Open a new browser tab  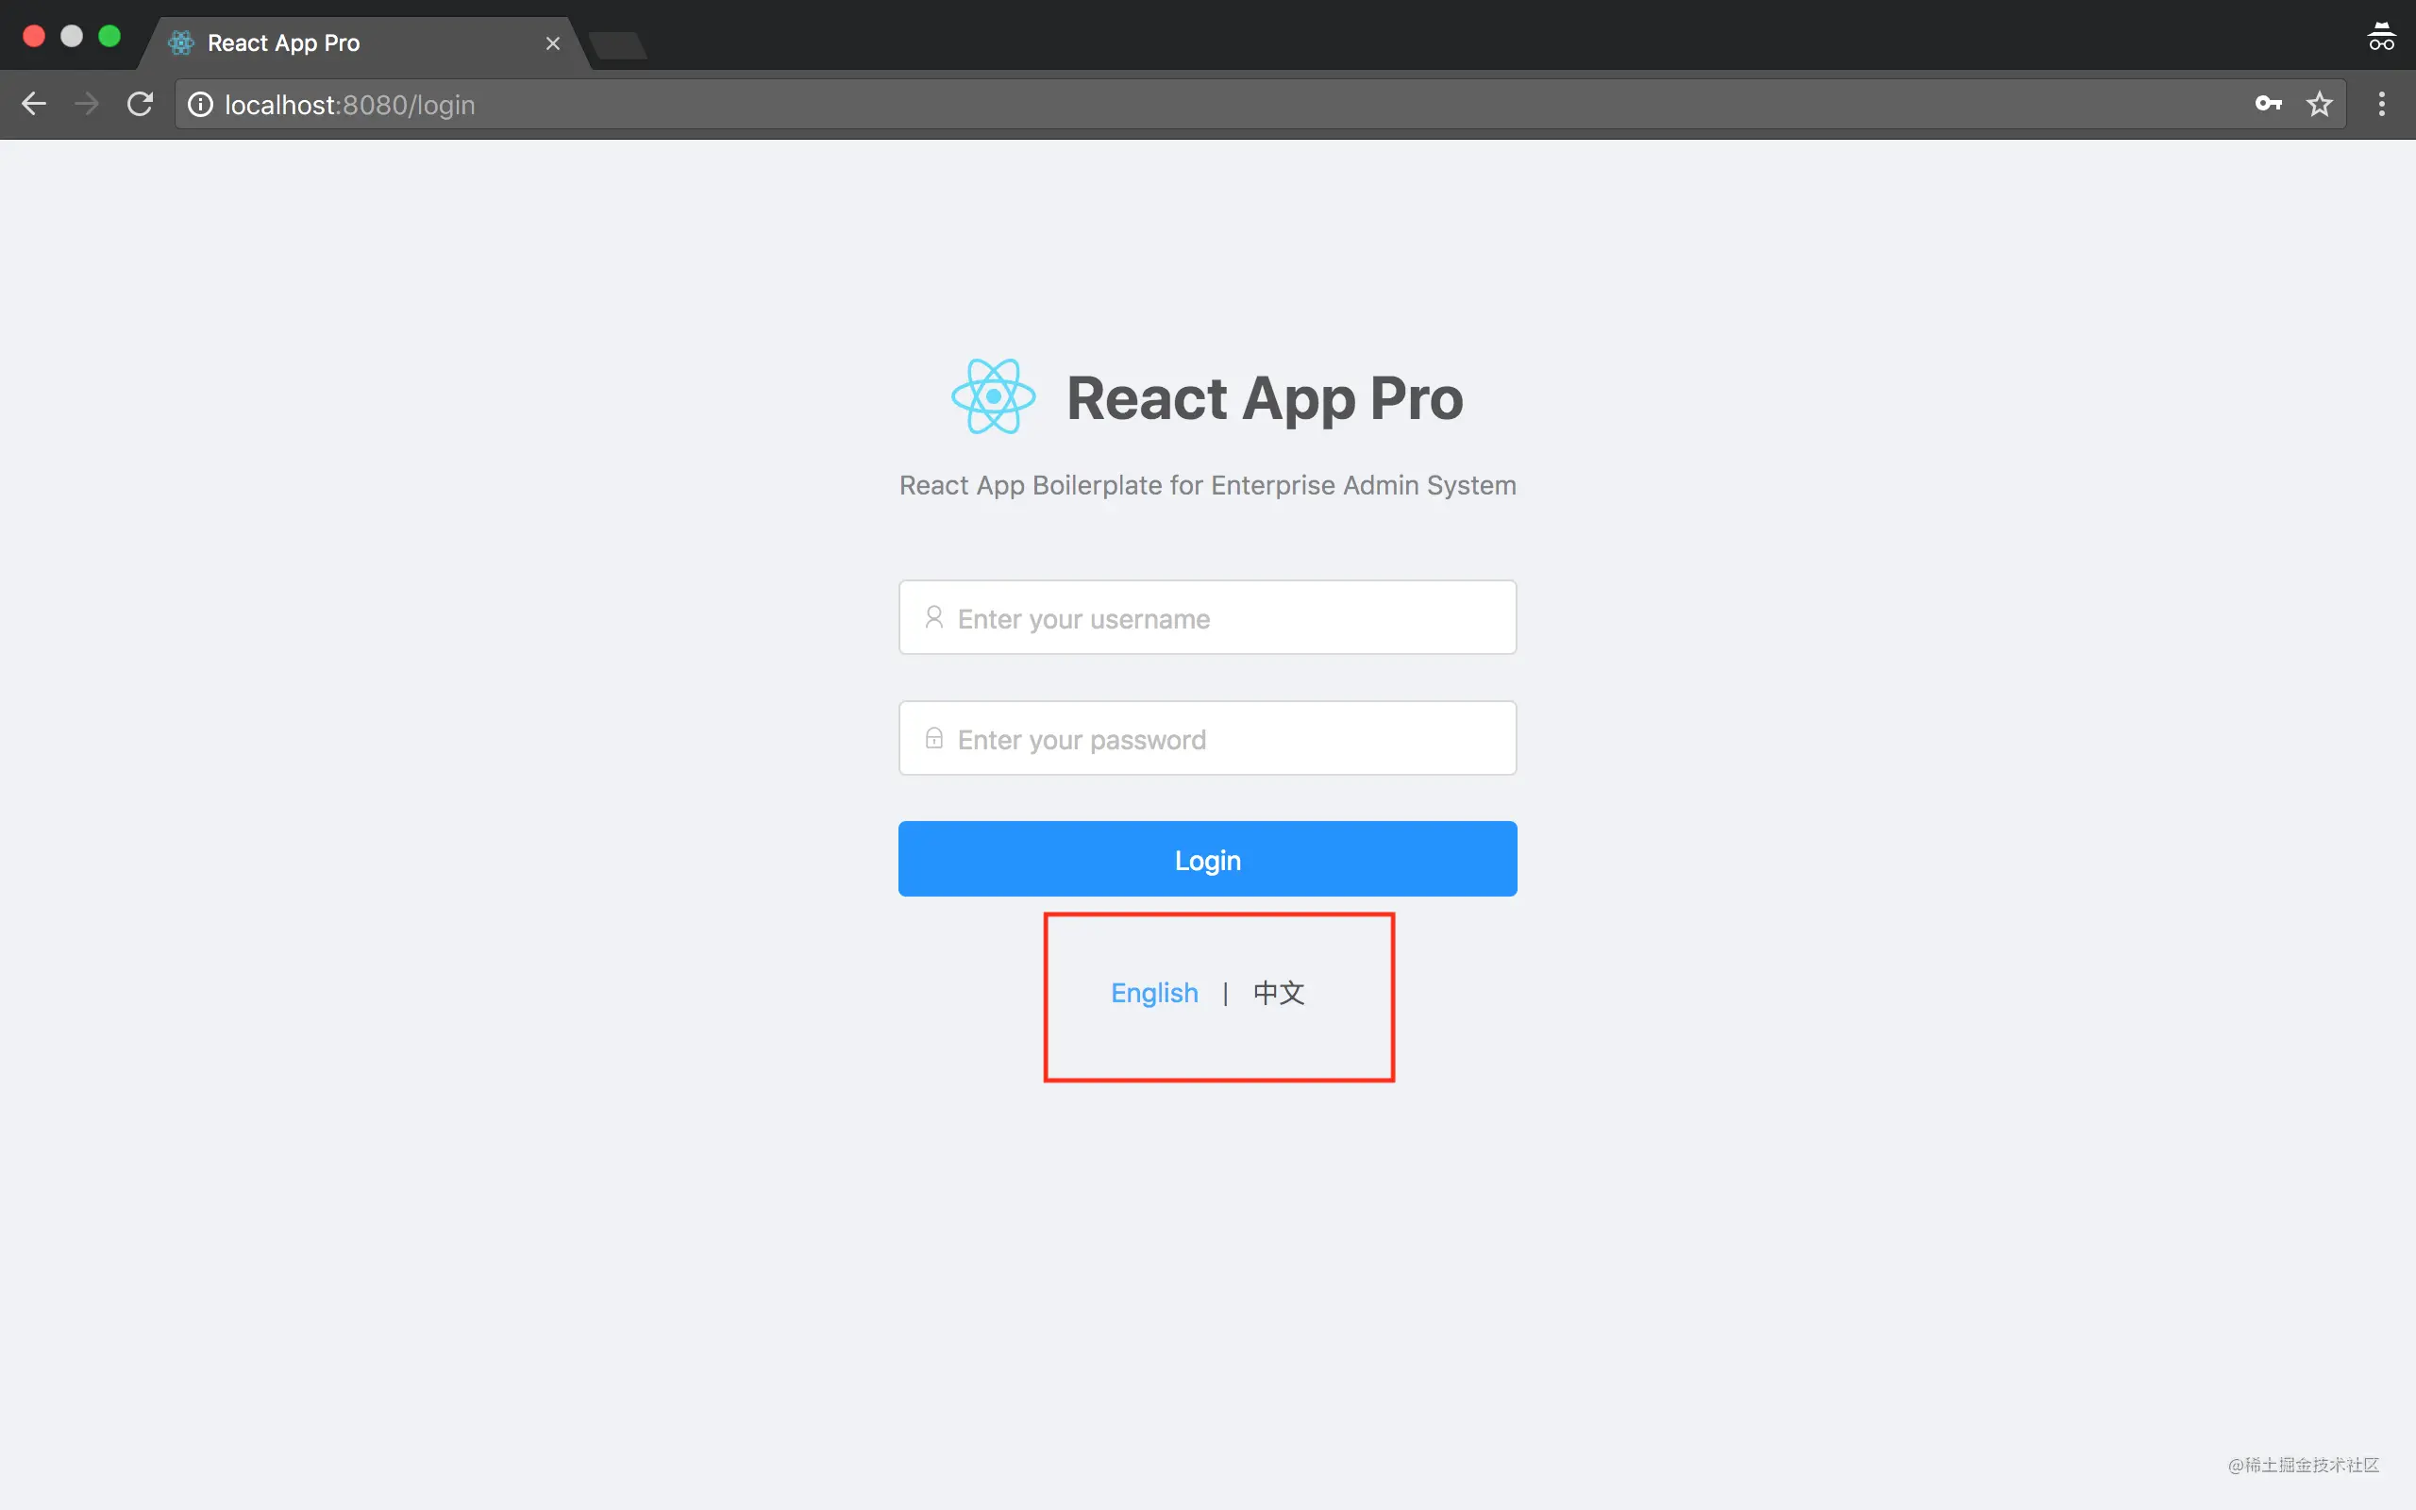point(618,45)
